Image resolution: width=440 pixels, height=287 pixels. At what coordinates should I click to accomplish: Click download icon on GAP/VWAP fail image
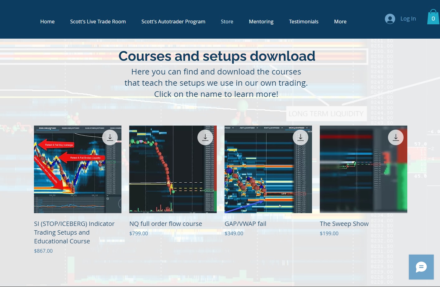(300, 137)
